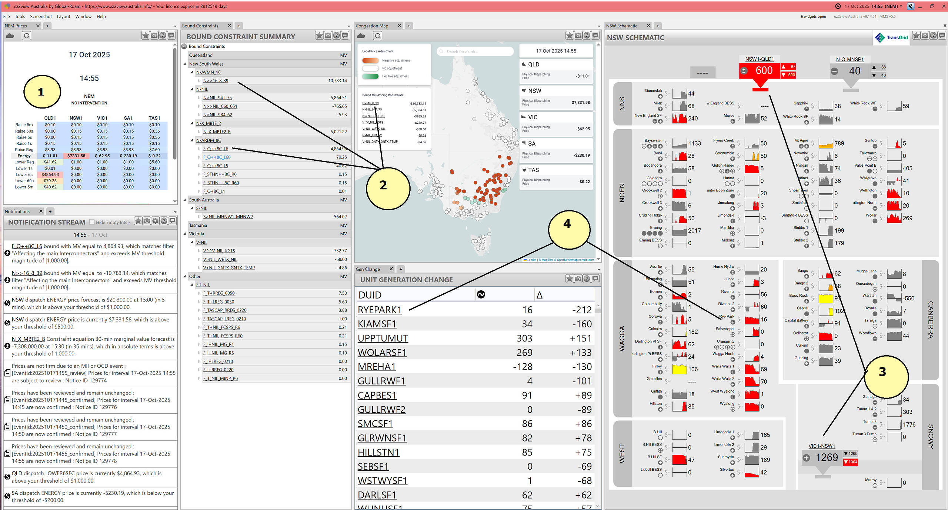Open the N>>16_8_39 constraint link
The height and width of the screenshot is (510, 948).
click(216, 81)
